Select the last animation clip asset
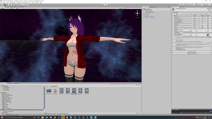 point(87,91)
